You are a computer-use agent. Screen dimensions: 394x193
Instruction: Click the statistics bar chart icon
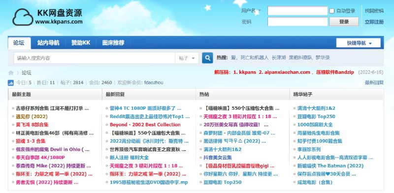click(x=11, y=82)
